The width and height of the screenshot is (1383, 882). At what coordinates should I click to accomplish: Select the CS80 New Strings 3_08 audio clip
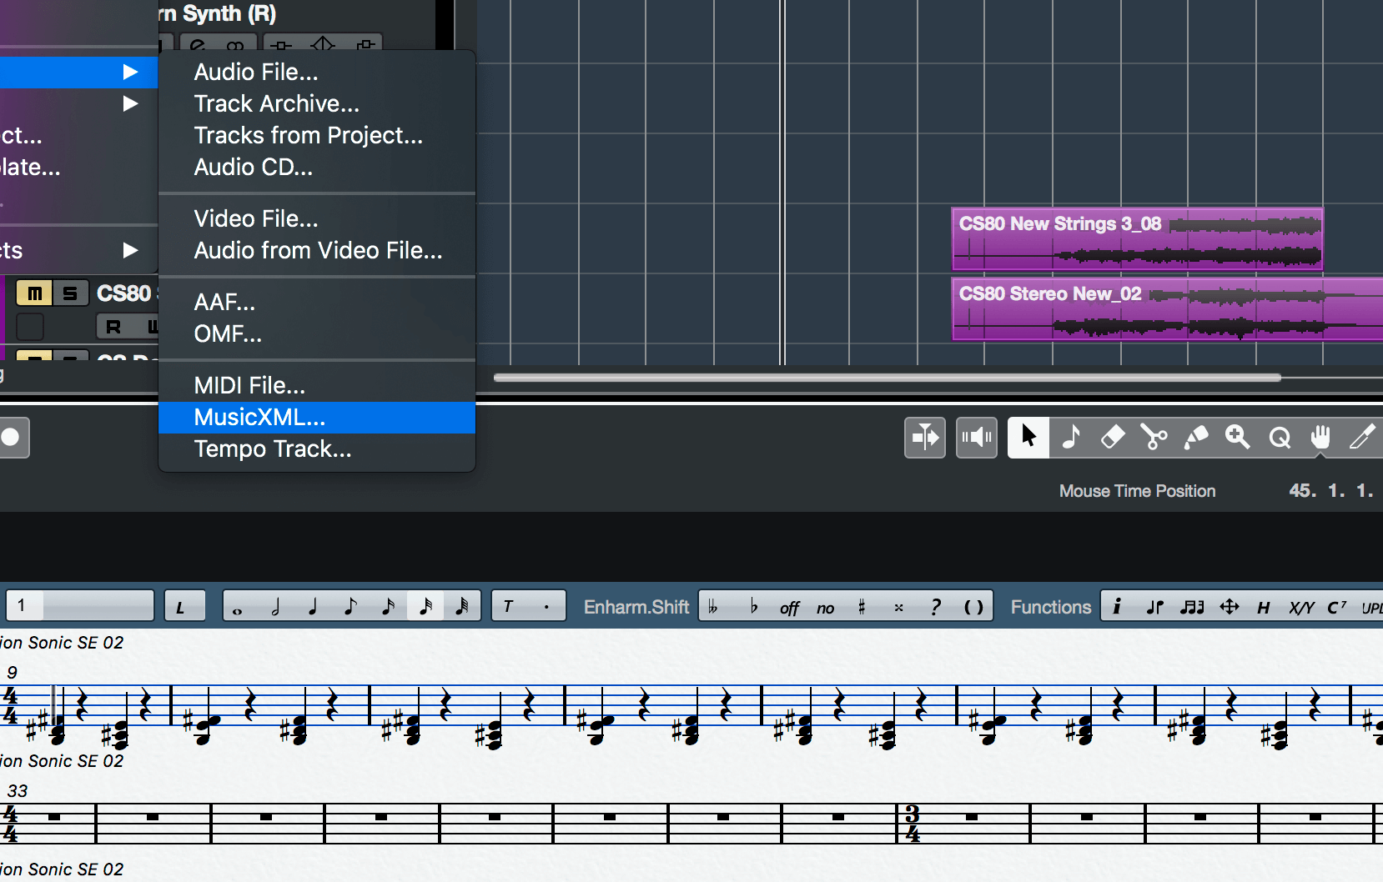[1137, 239]
